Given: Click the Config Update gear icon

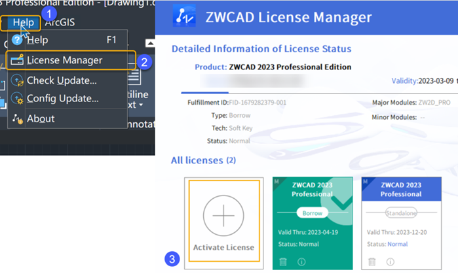Looking at the screenshot, I should click(17, 99).
